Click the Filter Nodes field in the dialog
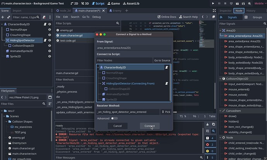This screenshot has height=160, width=267. coord(124,61)
